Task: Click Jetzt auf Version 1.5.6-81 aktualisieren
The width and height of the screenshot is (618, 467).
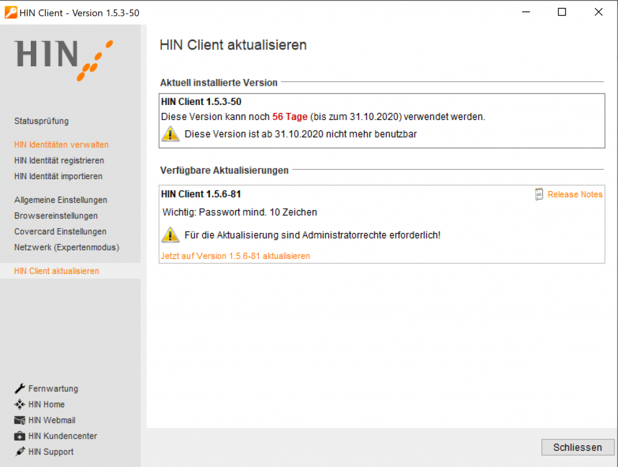Action: 235,256
